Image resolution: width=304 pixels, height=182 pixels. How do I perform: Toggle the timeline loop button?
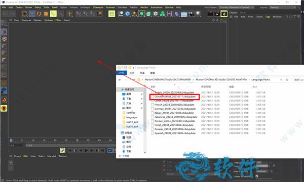tap(110, 150)
